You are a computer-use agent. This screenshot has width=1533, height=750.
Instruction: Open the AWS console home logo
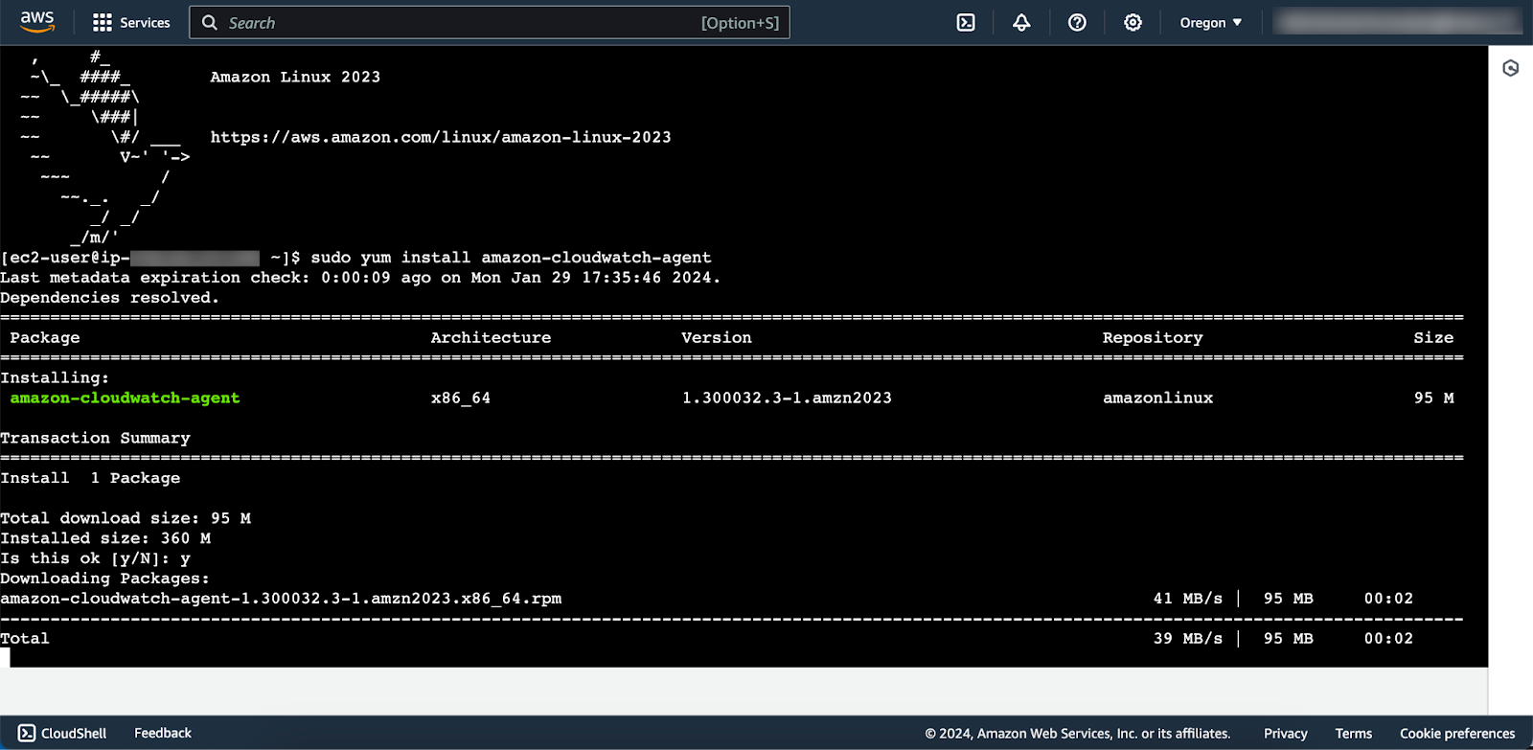pyautogui.click(x=37, y=22)
